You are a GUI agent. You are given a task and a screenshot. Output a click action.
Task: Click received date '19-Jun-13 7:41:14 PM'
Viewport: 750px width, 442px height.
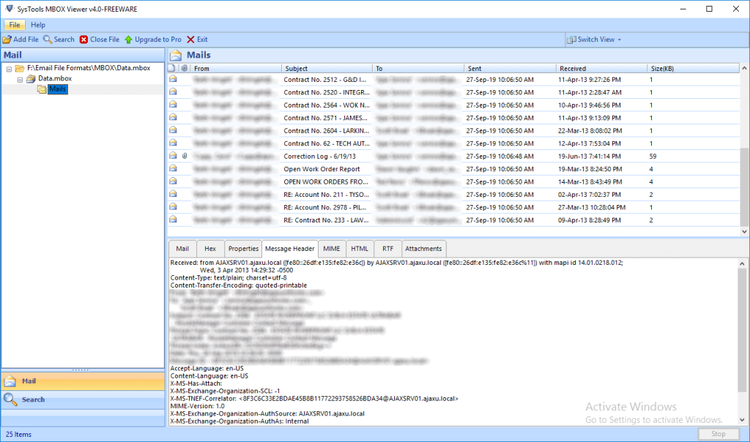(590, 157)
